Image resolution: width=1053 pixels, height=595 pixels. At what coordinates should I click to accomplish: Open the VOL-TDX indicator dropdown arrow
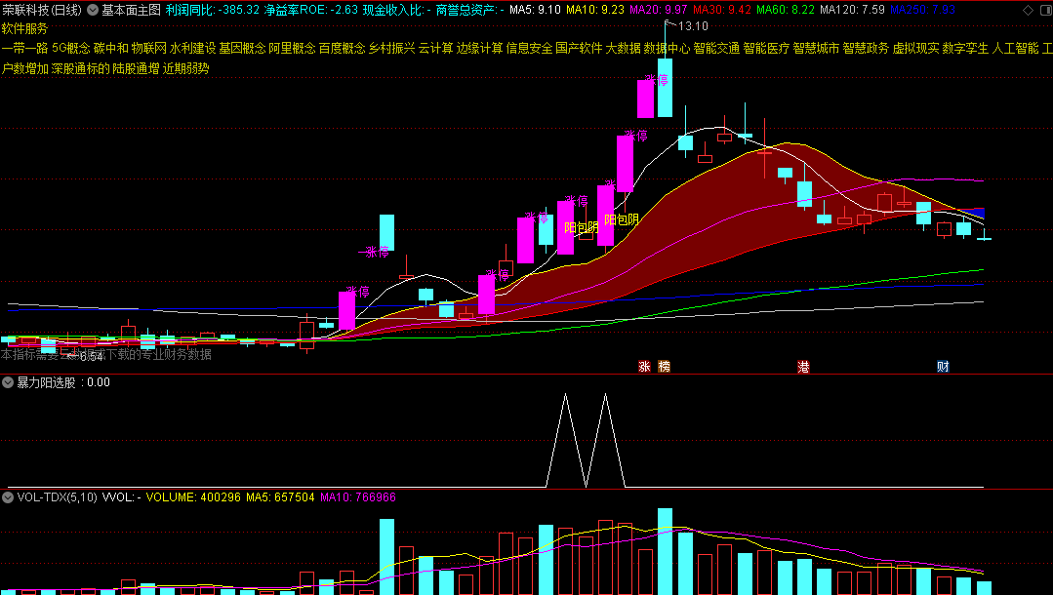point(8,497)
